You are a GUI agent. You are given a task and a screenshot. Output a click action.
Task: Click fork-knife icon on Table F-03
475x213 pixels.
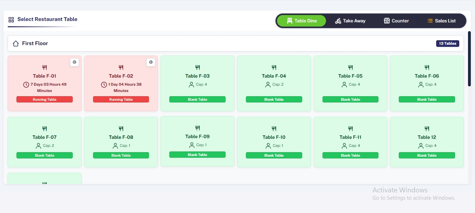198,68
